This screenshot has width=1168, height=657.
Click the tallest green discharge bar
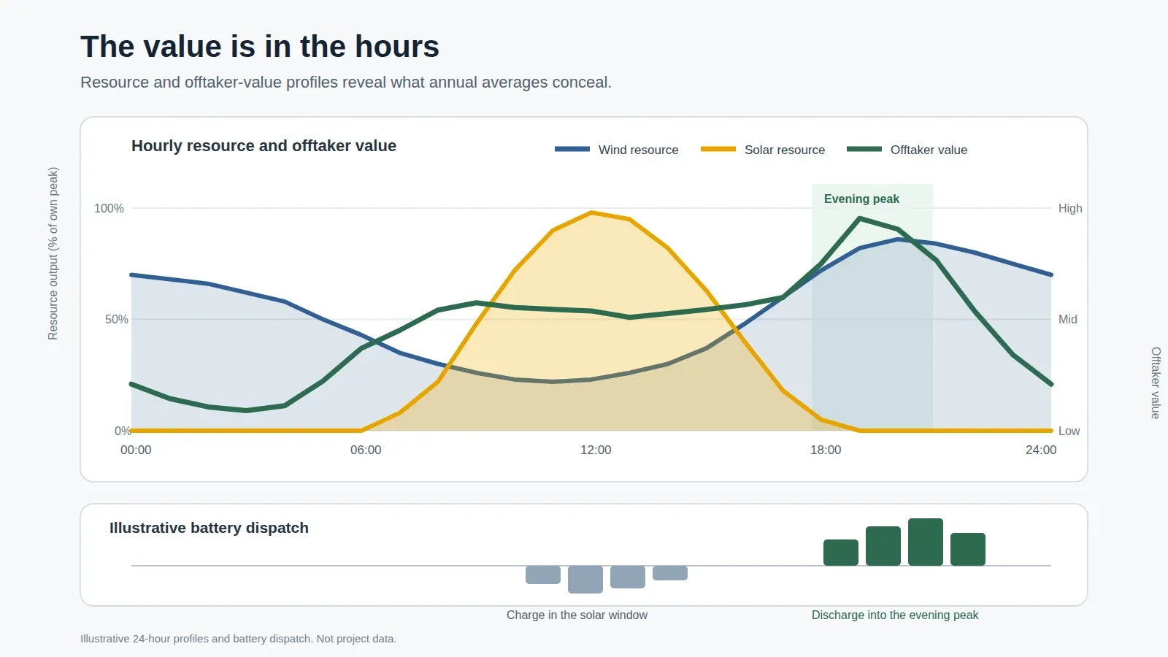[926, 542]
